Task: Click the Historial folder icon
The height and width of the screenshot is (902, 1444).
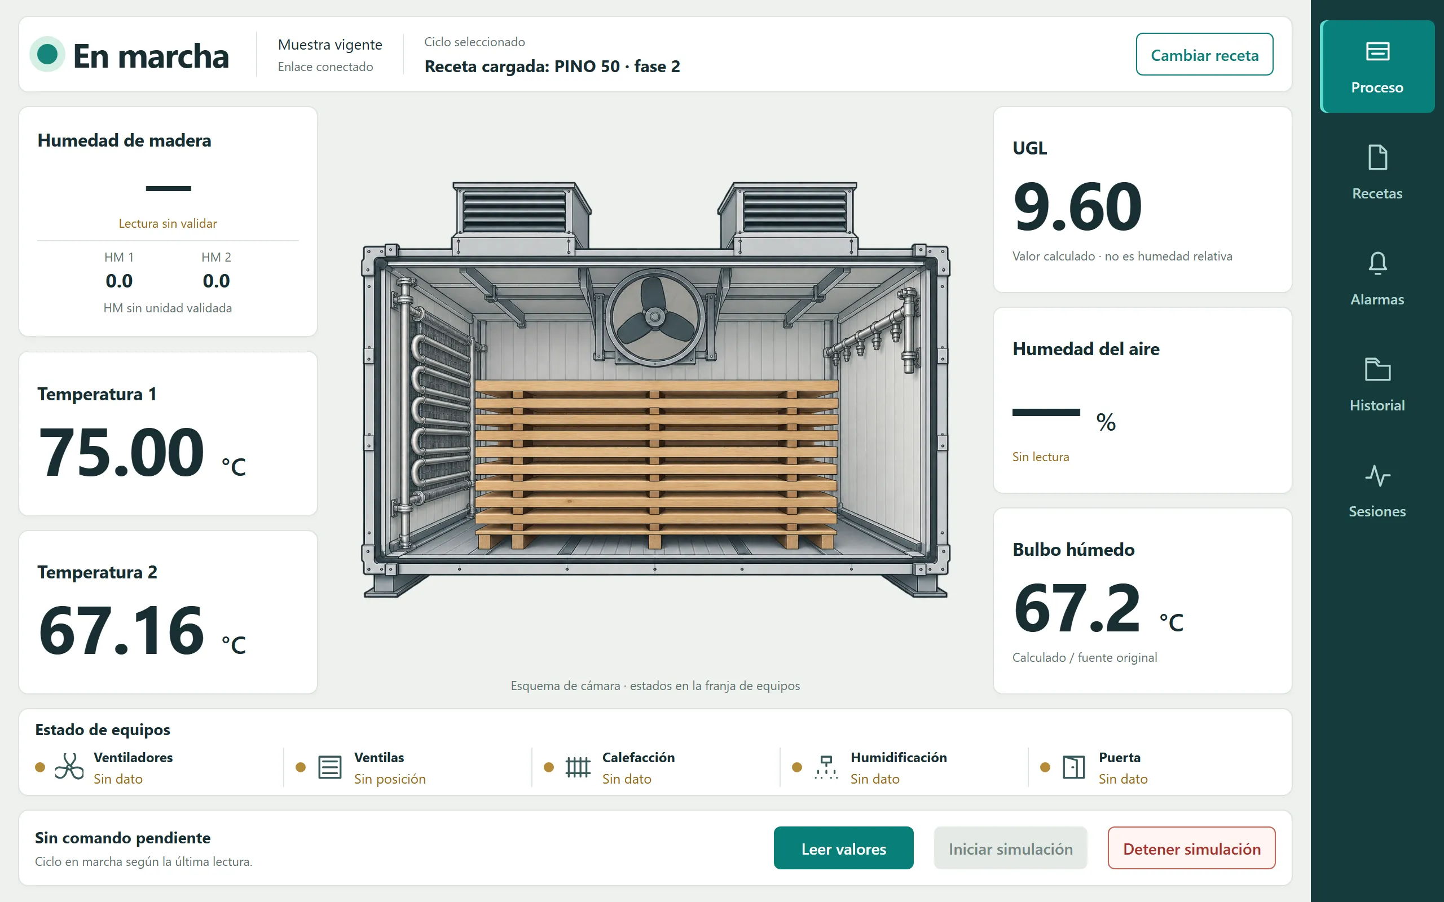Action: pyautogui.click(x=1377, y=369)
